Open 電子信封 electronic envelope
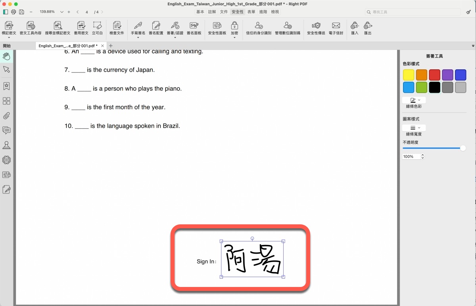This screenshot has height=306, width=476. click(x=336, y=28)
